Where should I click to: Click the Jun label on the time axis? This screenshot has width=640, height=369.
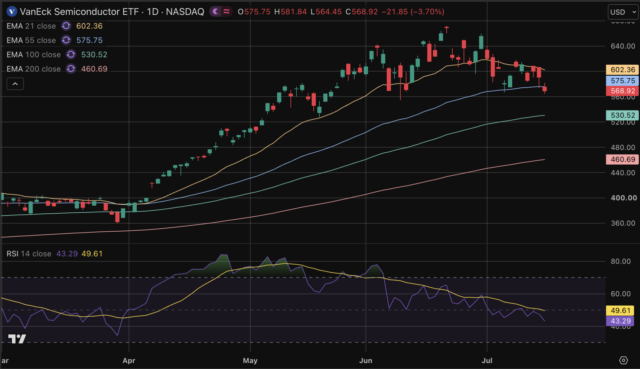pos(366,360)
